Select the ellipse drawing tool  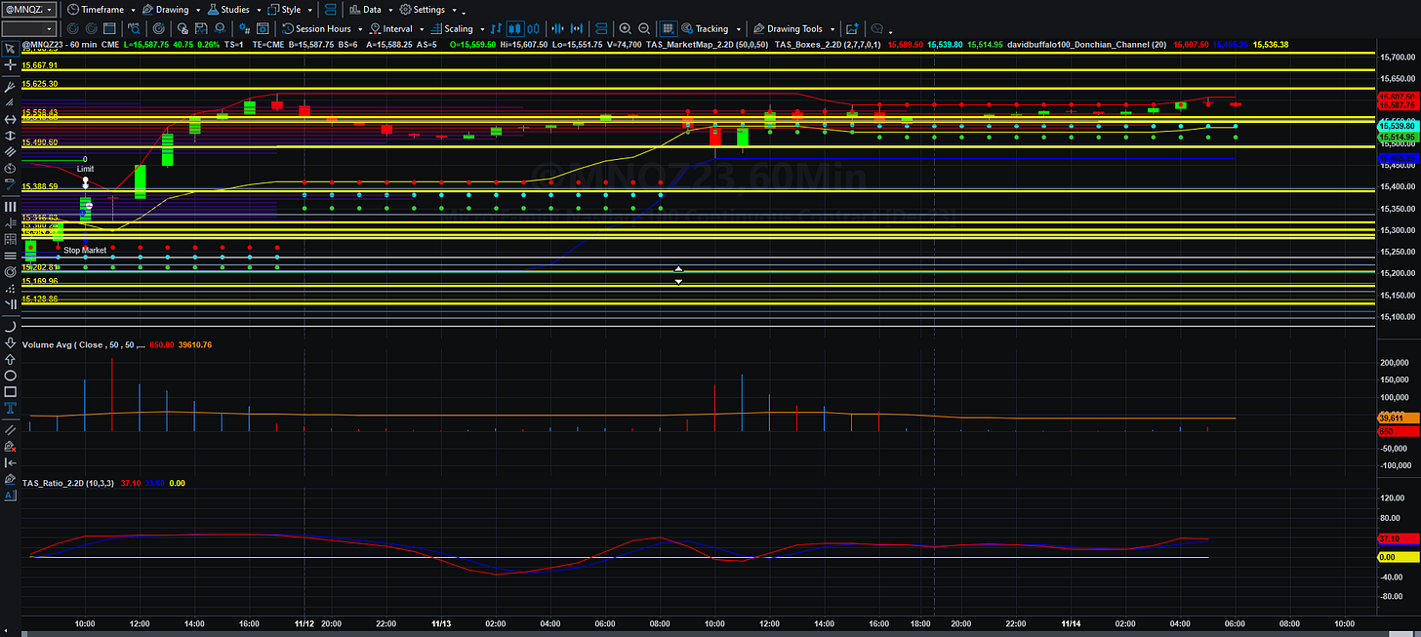[10, 376]
